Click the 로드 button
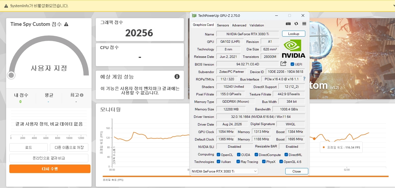 tap(29, 147)
